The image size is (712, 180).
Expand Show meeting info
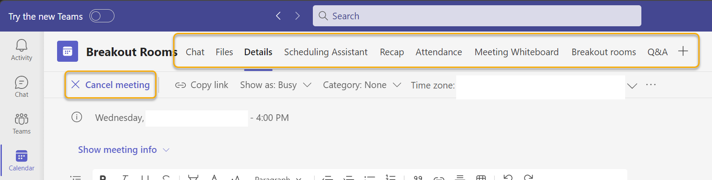click(123, 150)
